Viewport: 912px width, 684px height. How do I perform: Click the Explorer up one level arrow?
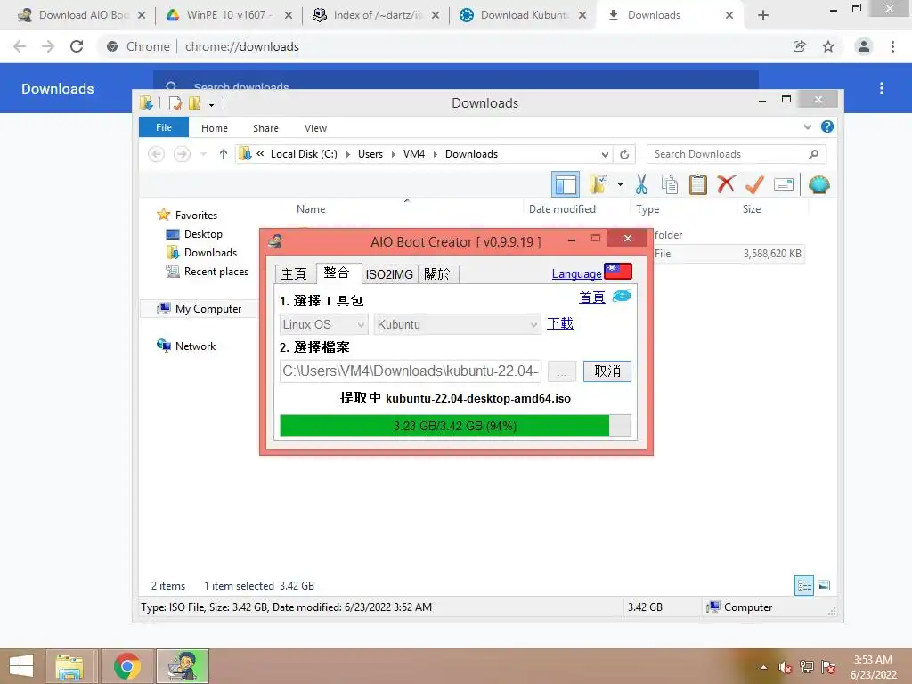coord(224,154)
